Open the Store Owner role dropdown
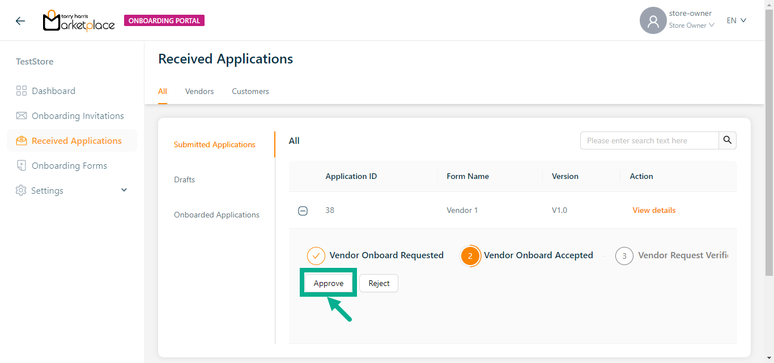This screenshot has height=363, width=774. click(x=691, y=25)
